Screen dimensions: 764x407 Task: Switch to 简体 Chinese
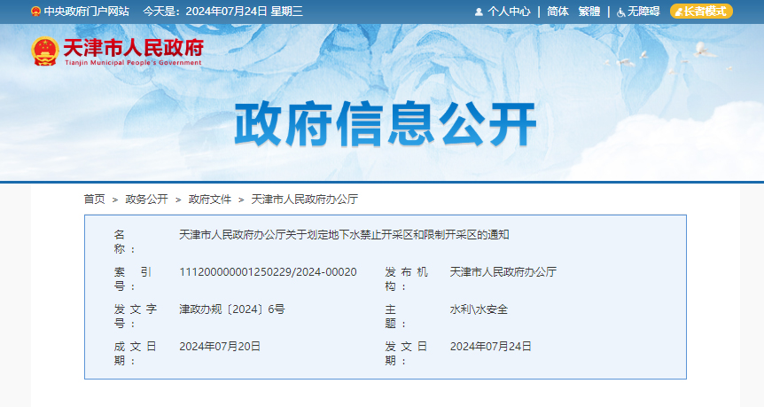coord(557,12)
